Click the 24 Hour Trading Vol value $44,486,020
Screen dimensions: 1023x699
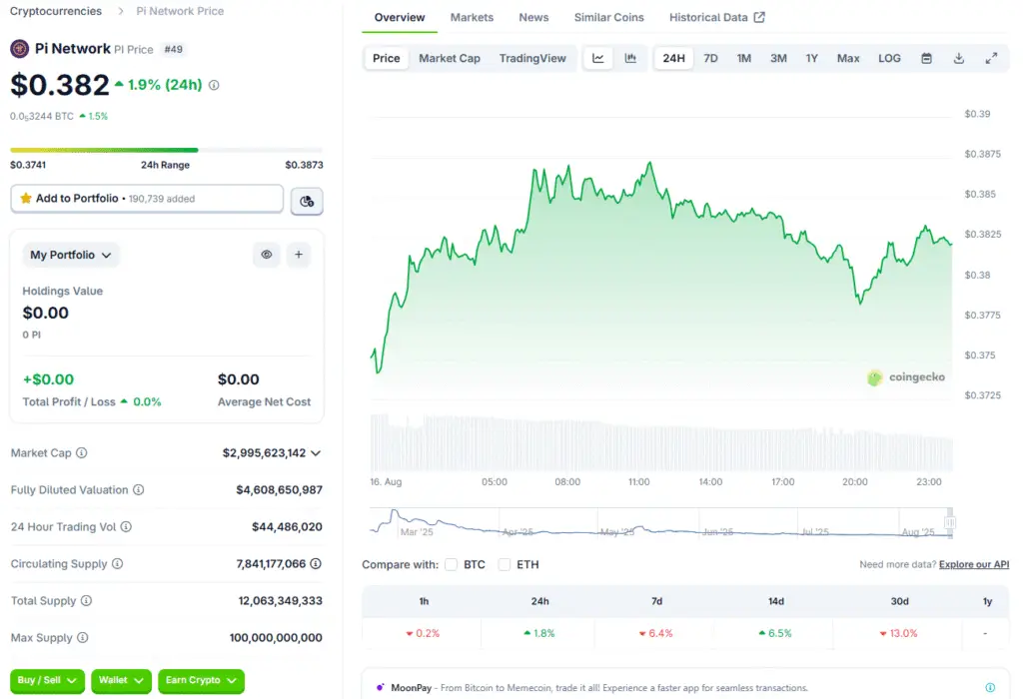(x=287, y=526)
